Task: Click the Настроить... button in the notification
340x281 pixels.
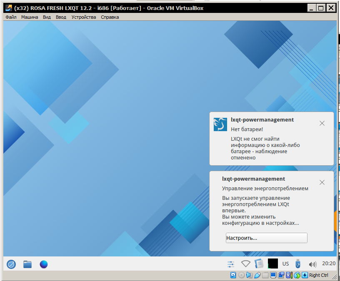Action: click(267, 238)
